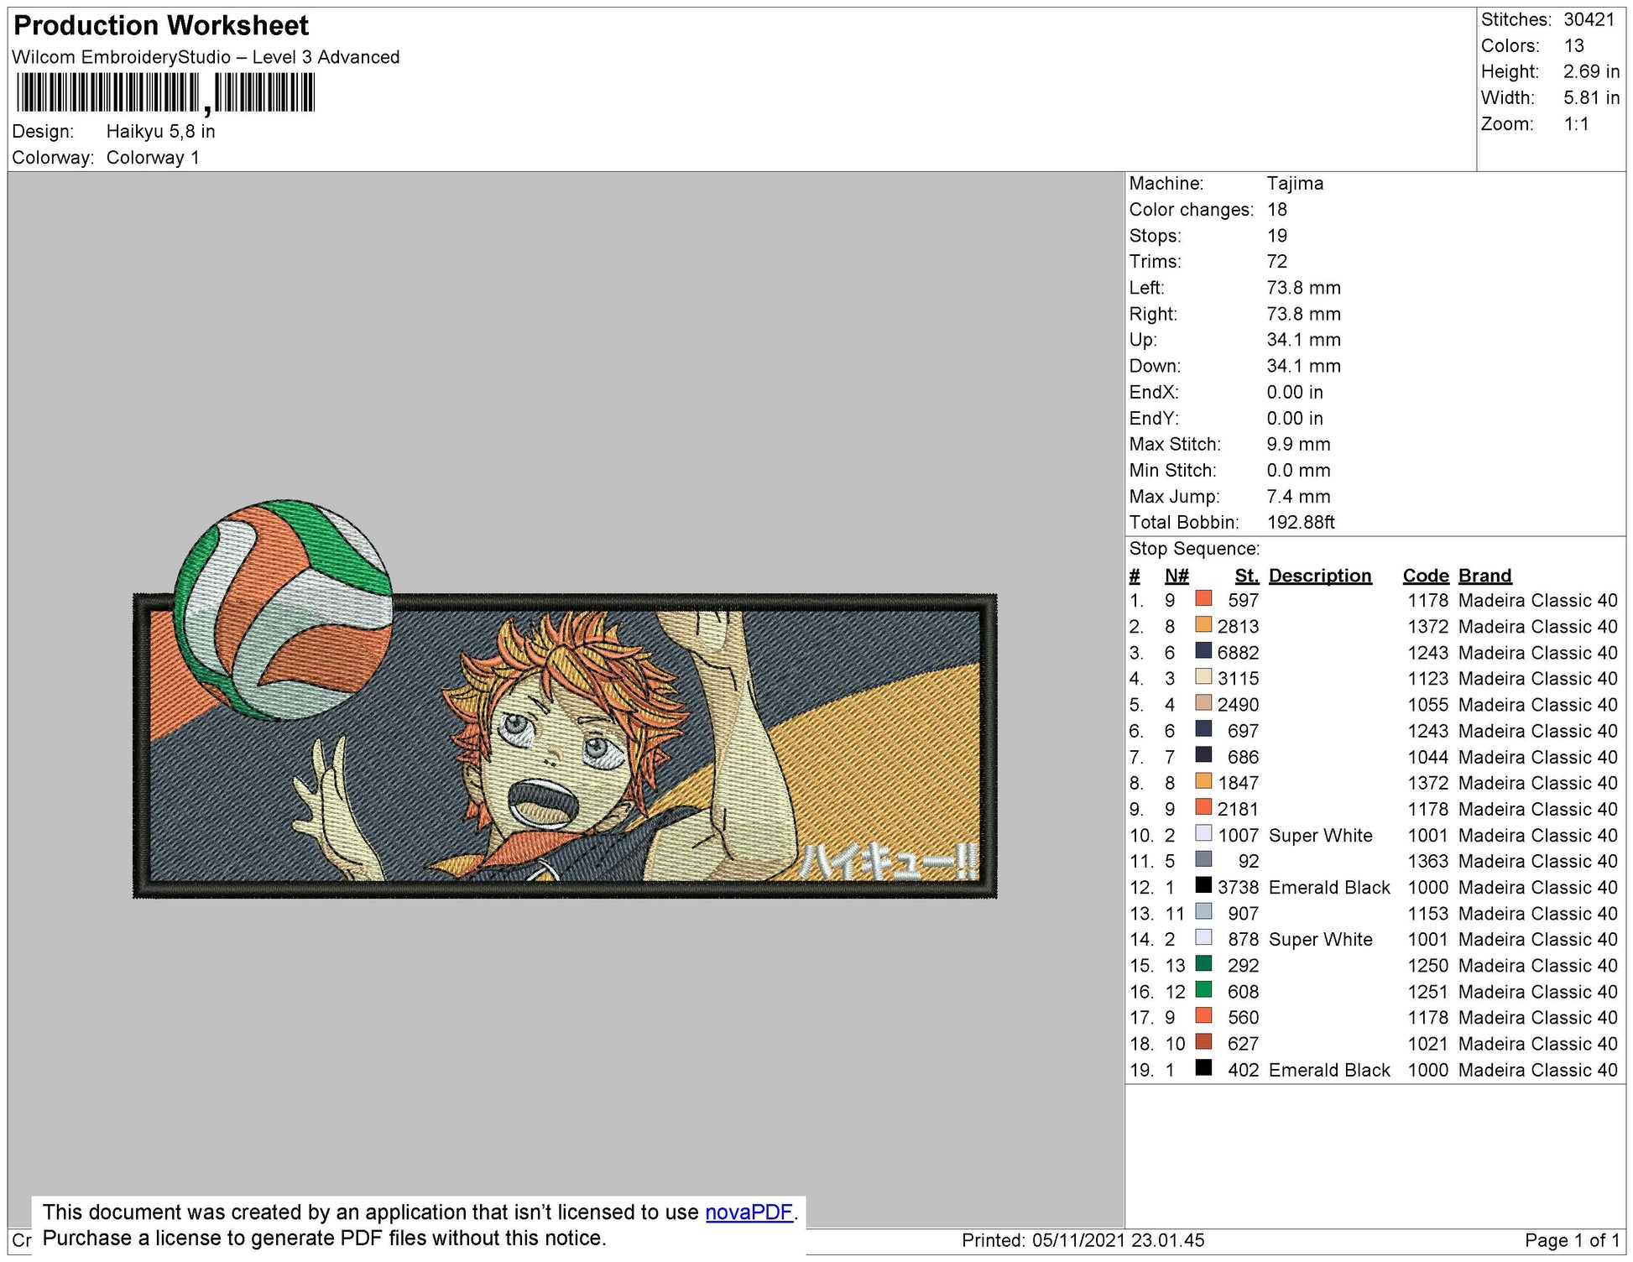Select the gray swatch in stop row 11
The image size is (1633, 1262).
(x=1203, y=859)
